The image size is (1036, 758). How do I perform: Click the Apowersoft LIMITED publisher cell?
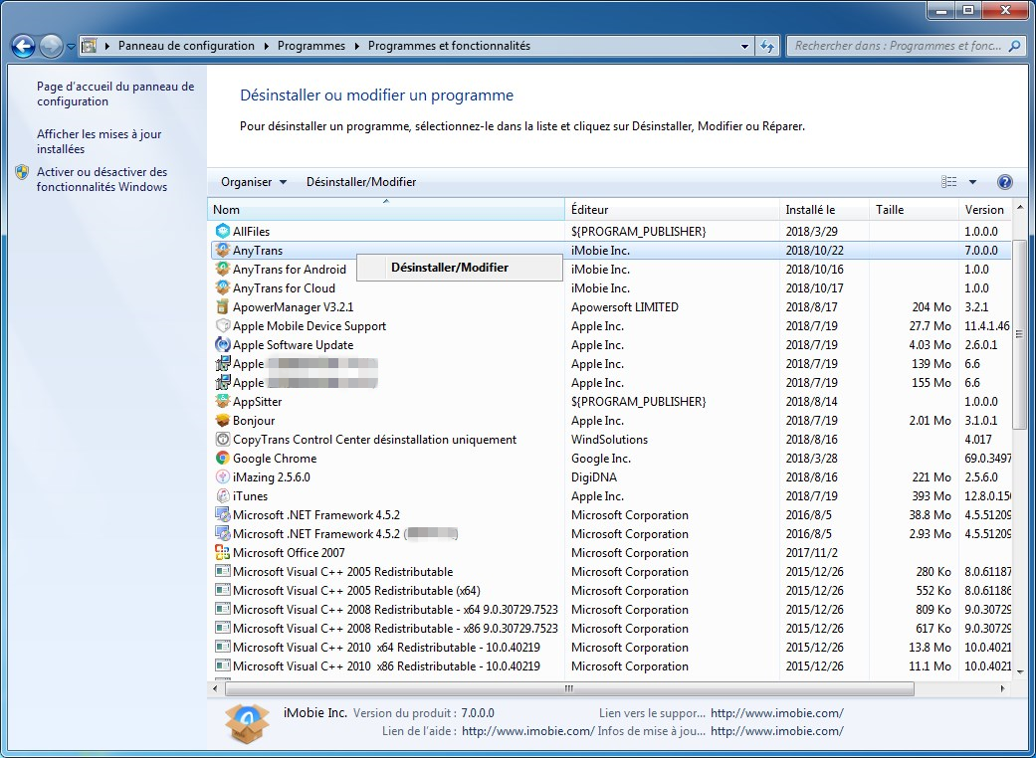coord(624,307)
